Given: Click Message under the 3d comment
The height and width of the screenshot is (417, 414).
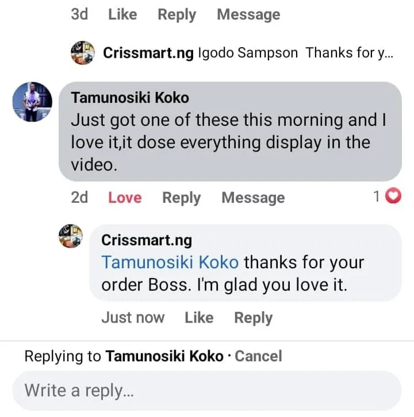Looking at the screenshot, I should pos(248,14).
